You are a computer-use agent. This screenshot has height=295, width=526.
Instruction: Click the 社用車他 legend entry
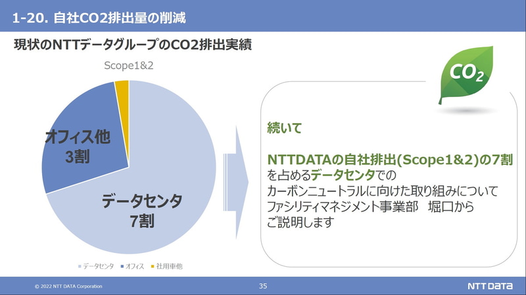click(167, 266)
